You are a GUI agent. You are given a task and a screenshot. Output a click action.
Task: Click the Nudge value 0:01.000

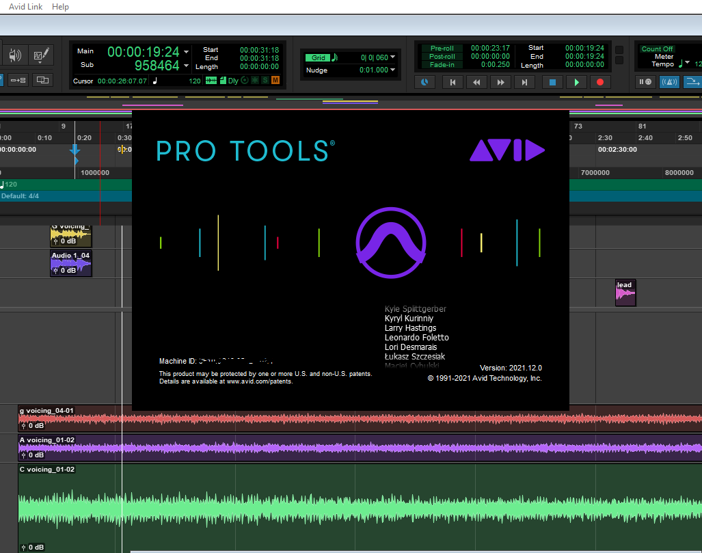click(x=373, y=70)
